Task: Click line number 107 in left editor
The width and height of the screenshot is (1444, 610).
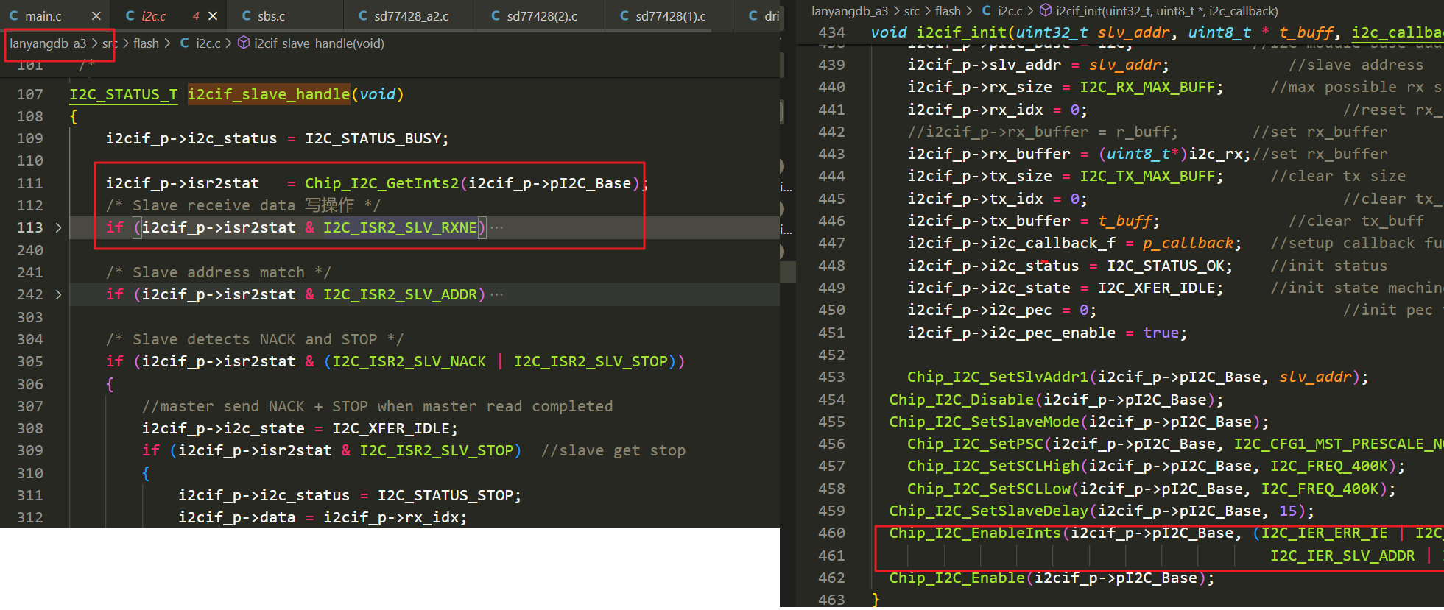Action: (x=30, y=94)
